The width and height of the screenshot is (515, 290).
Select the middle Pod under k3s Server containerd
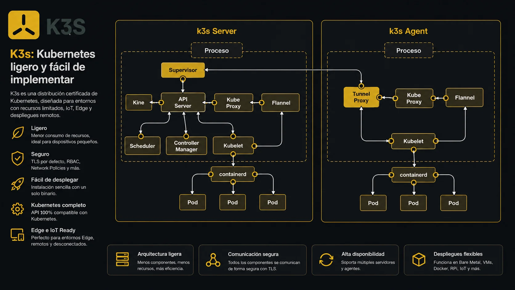pyautogui.click(x=233, y=202)
